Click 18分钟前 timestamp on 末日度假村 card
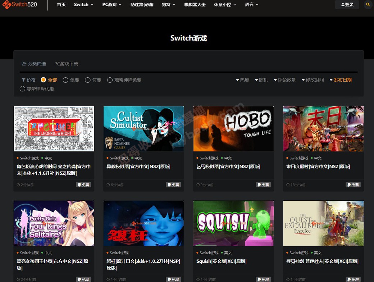 [x=296, y=185]
